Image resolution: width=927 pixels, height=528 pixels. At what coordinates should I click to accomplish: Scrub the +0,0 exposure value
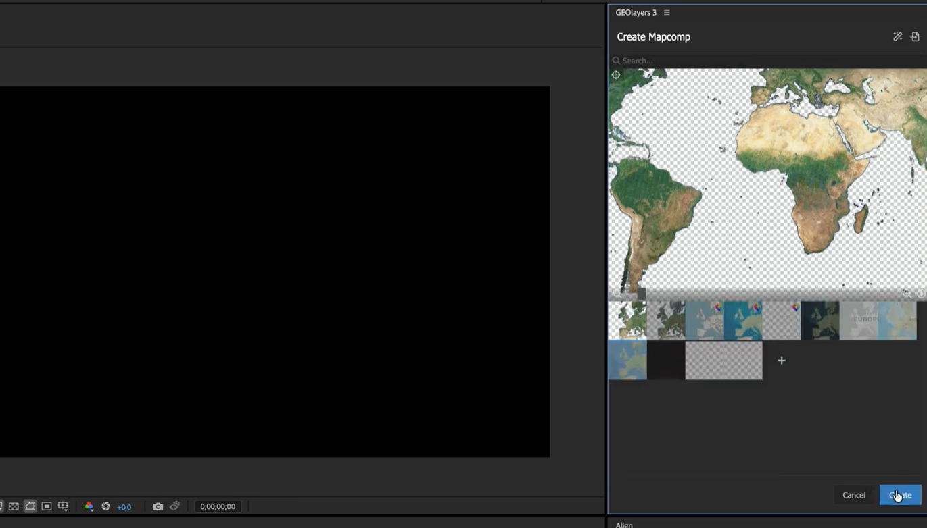124,506
